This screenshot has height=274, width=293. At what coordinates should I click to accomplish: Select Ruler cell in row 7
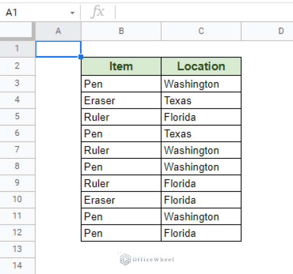tap(121, 150)
